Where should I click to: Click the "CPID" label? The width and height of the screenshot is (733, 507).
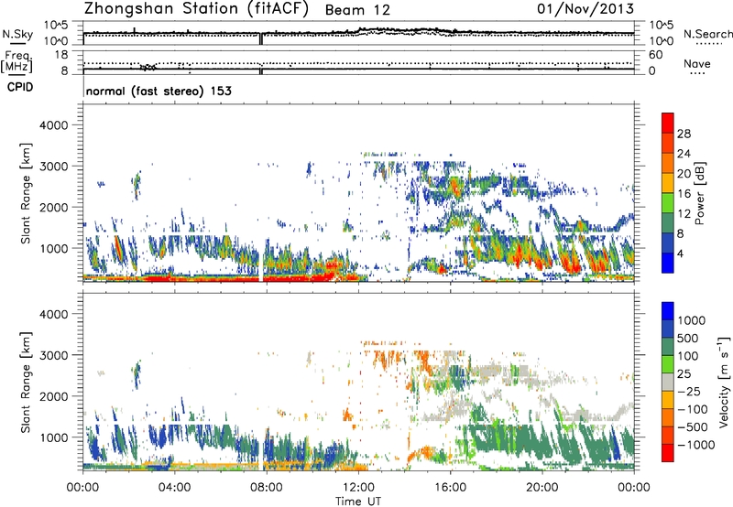20,87
